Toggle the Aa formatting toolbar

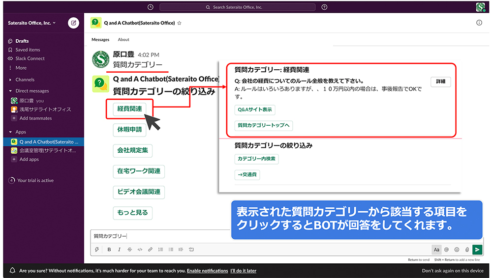[436, 250]
